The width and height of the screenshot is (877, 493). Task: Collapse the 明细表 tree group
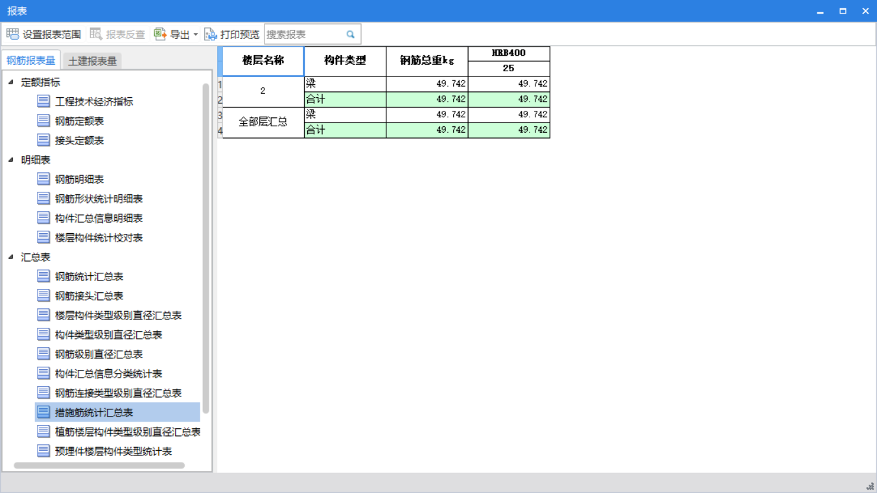(x=11, y=160)
